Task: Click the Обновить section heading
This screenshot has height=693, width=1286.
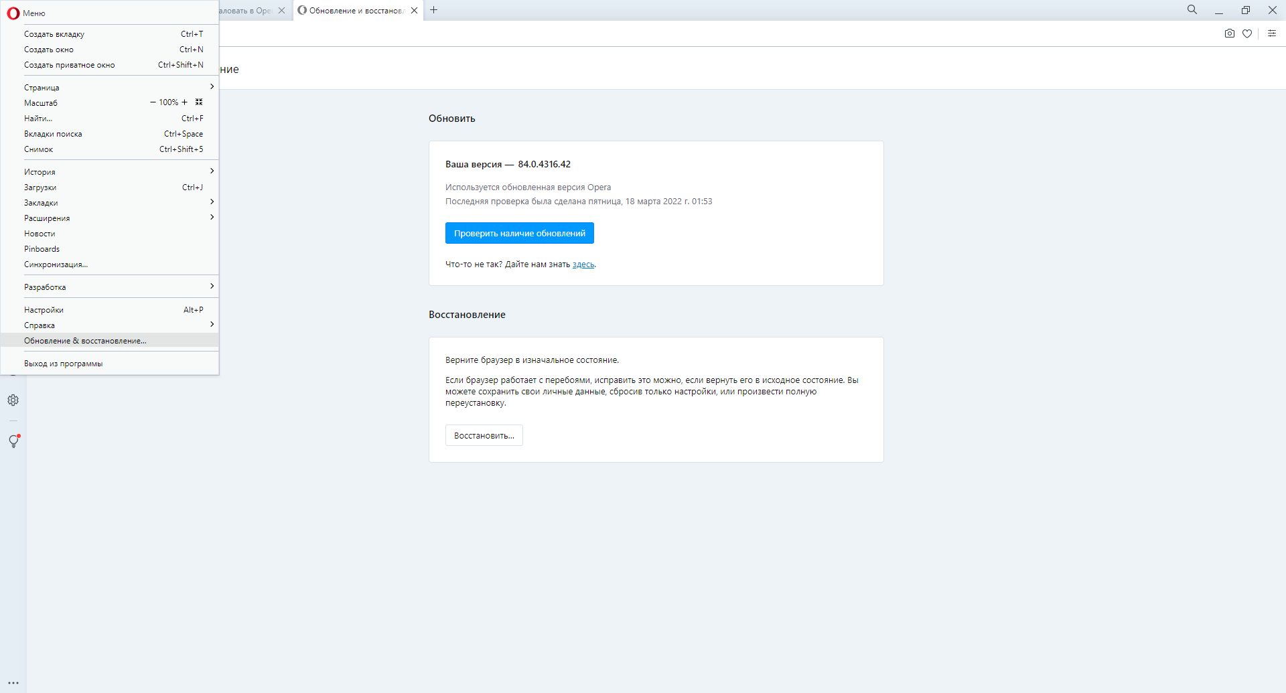Action: click(452, 119)
